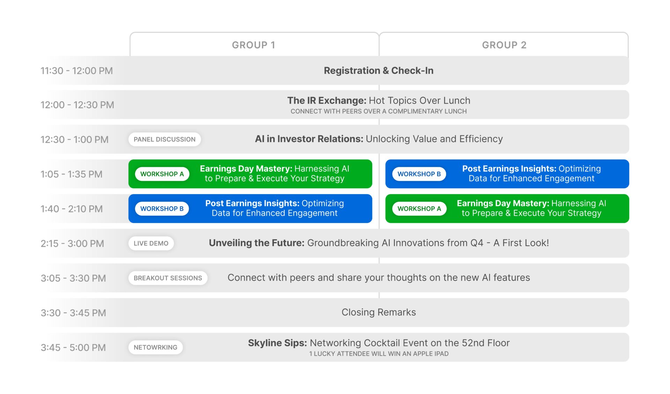Open Skyline Sips networking event title
670x394 pixels.
coord(379,343)
